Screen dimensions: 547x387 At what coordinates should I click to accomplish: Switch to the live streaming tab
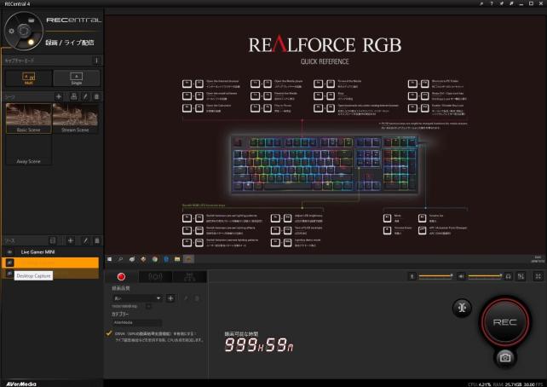click(x=155, y=276)
